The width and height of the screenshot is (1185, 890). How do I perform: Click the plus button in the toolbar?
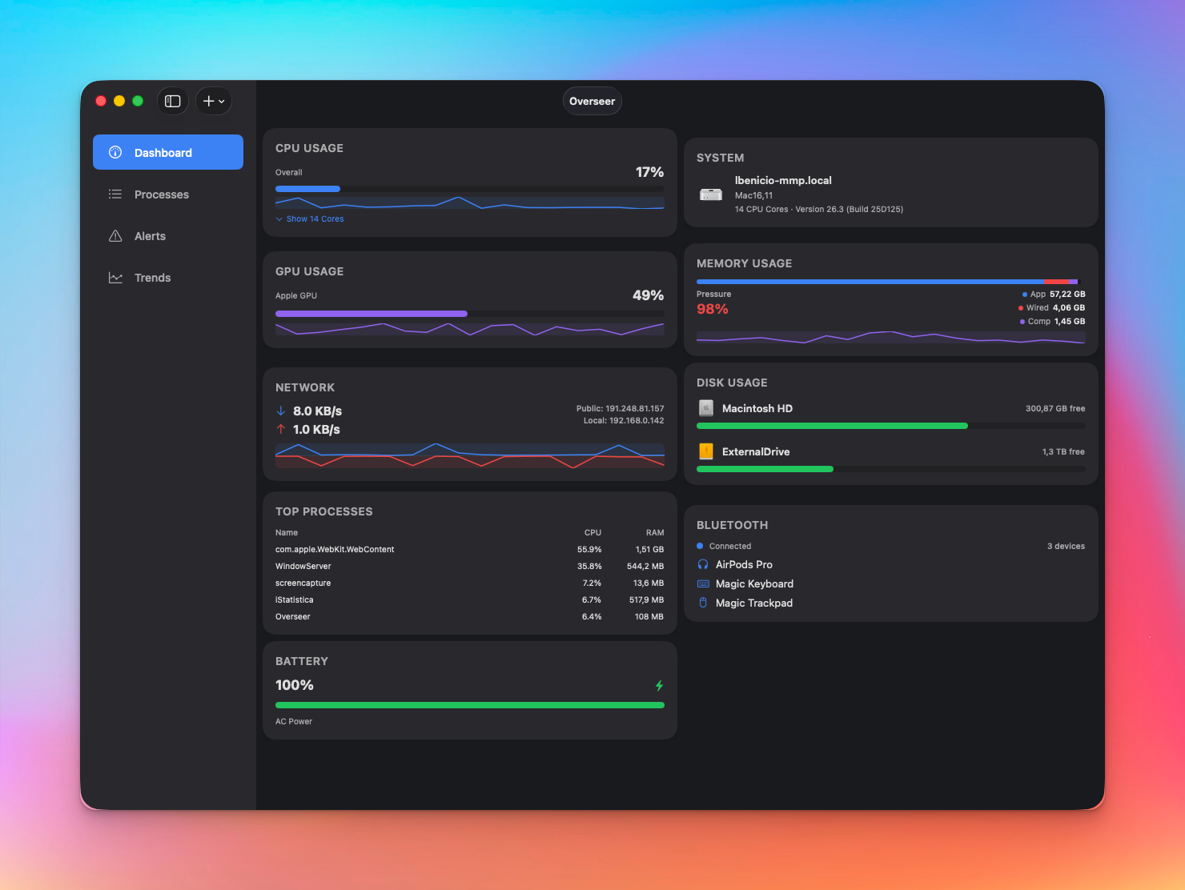point(209,101)
